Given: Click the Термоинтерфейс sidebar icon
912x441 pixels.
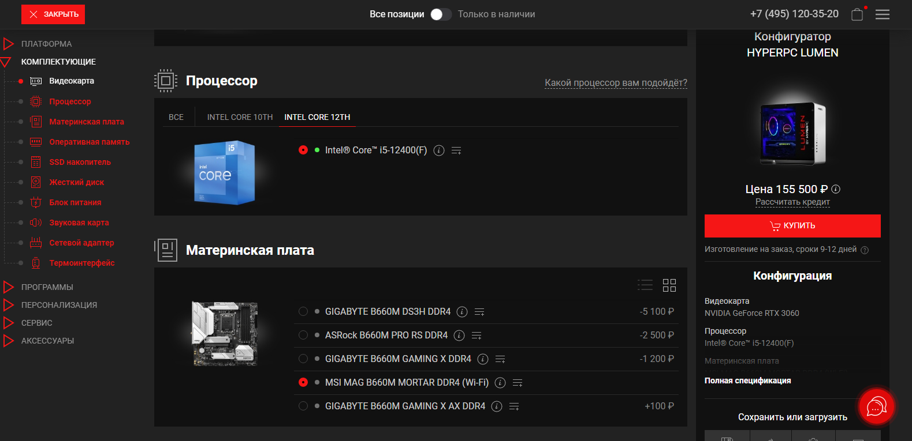Looking at the screenshot, I should [x=36, y=263].
